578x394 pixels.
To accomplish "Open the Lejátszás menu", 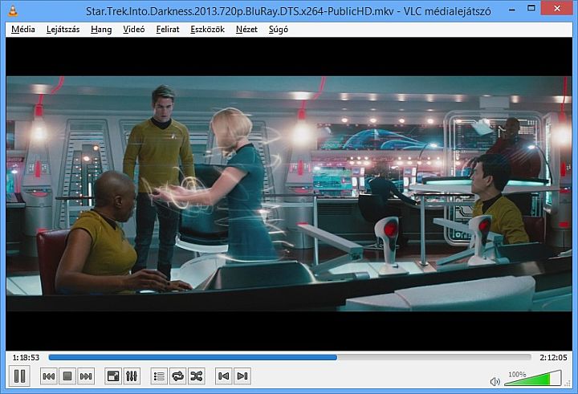I will click(x=63, y=30).
